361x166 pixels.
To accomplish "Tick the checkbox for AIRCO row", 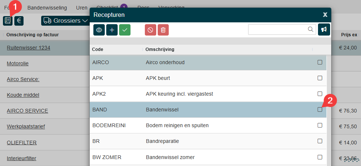I will point(320,62).
